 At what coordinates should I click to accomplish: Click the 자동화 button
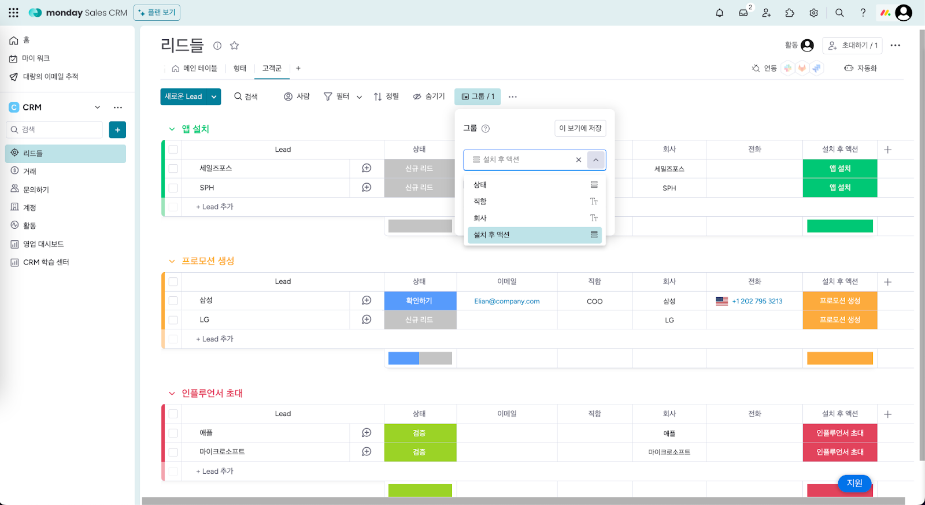coord(860,68)
